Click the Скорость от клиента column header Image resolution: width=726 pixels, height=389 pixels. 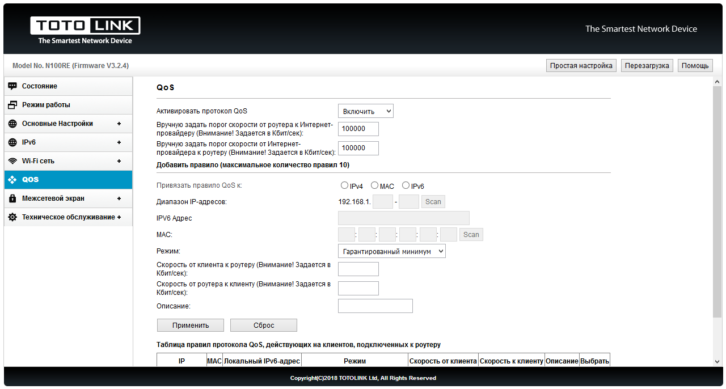coord(443,361)
